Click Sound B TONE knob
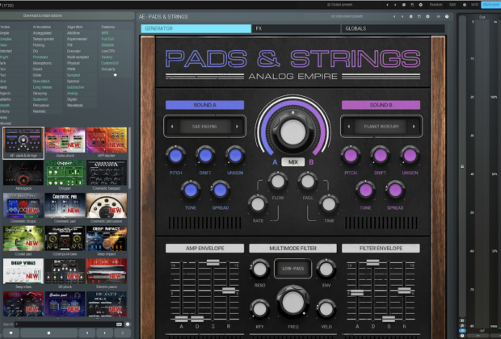Image resolution: width=501 pixels, height=339 pixels. click(x=365, y=190)
